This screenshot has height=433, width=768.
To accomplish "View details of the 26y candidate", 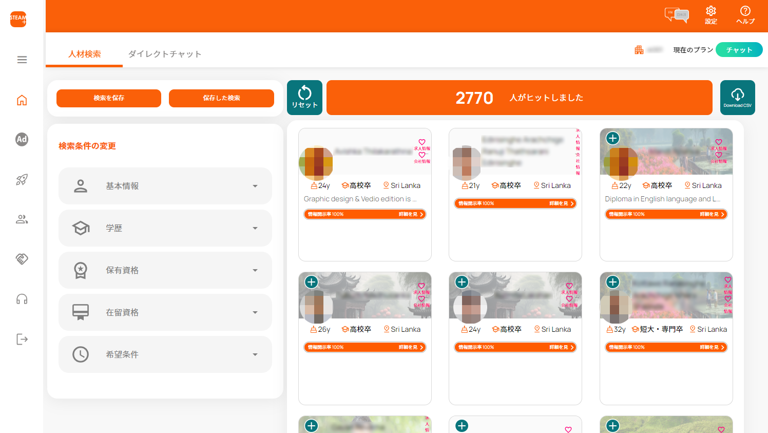I will click(x=365, y=347).
